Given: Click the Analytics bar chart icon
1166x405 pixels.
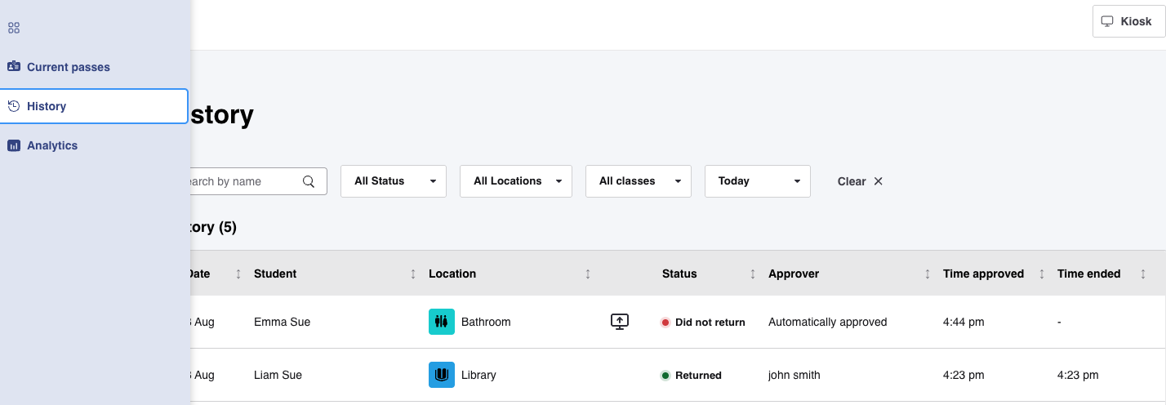Looking at the screenshot, I should pos(14,145).
